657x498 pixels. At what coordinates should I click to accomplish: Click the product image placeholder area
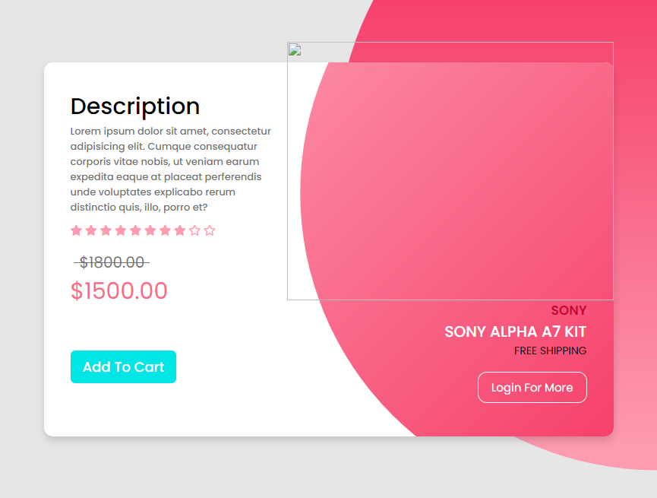point(450,171)
